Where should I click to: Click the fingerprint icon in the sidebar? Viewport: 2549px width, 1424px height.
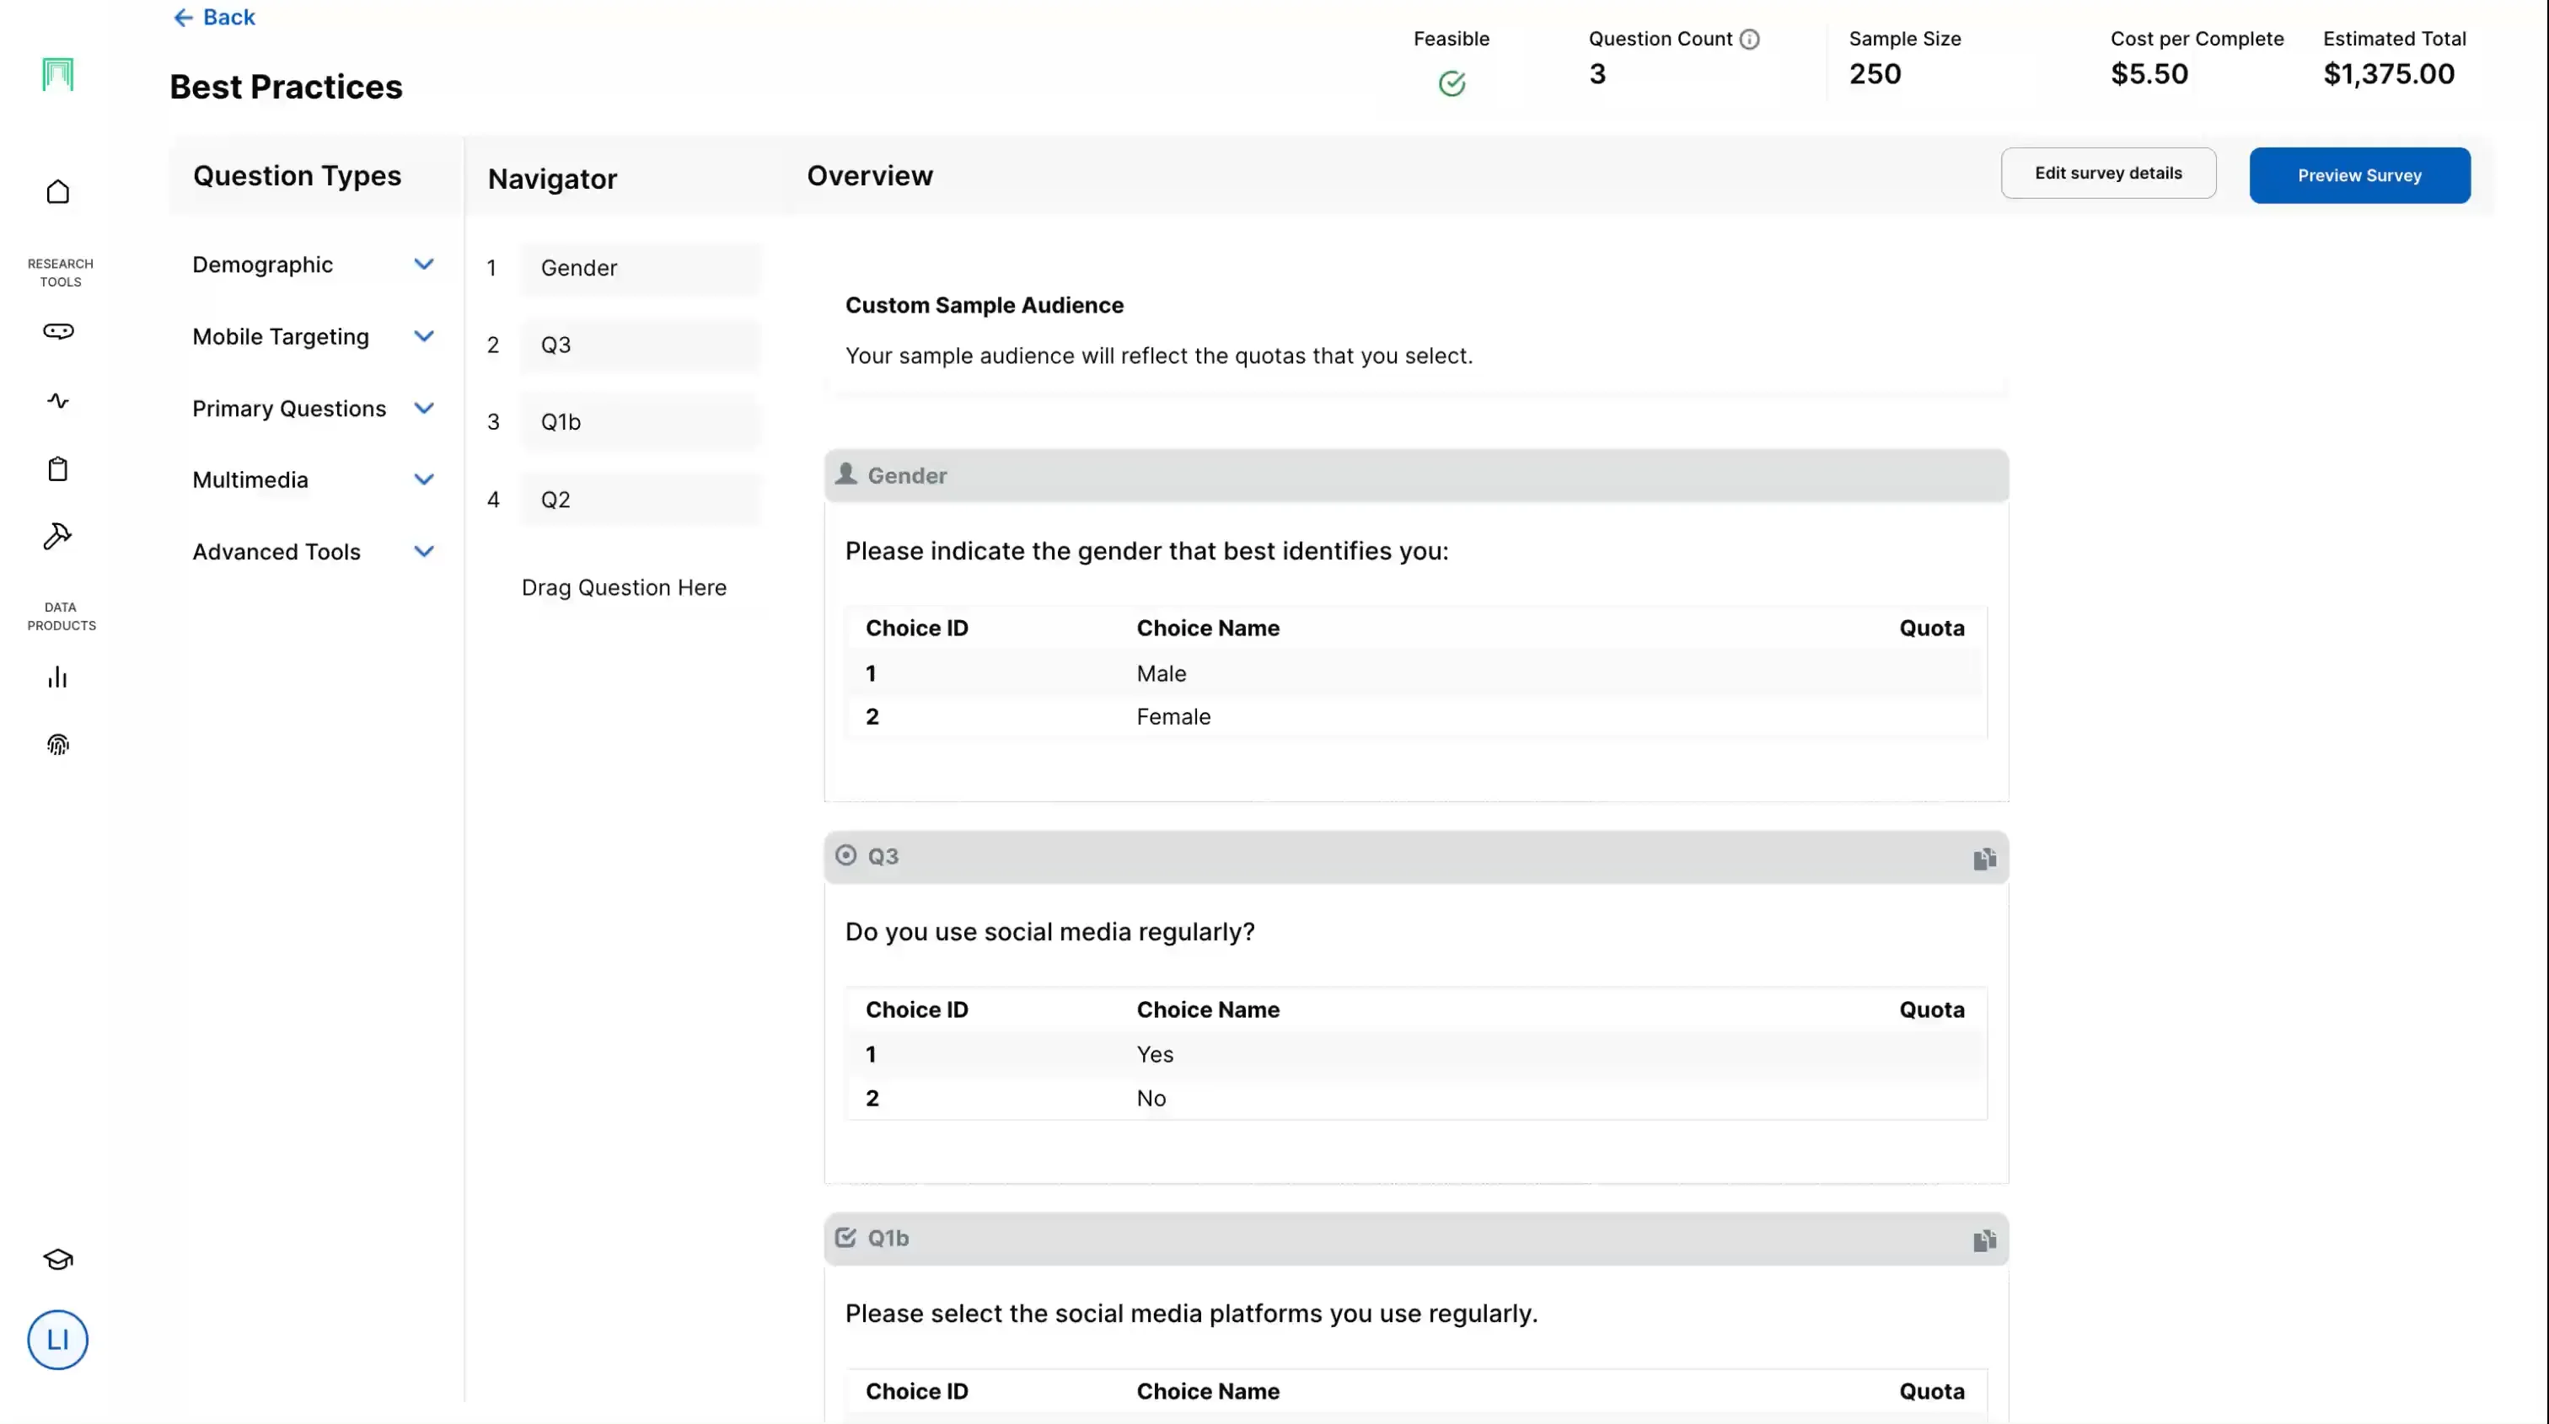tap(58, 745)
